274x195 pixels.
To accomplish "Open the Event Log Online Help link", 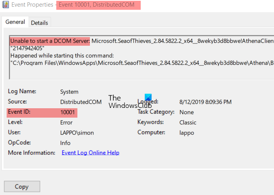I will (x=90, y=153).
